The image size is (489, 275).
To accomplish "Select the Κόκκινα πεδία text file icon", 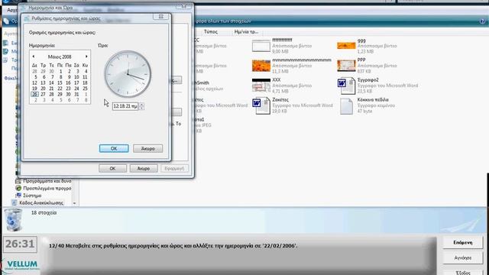I will pyautogui.click(x=346, y=106).
